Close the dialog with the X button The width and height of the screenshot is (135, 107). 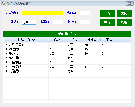click(130, 4)
